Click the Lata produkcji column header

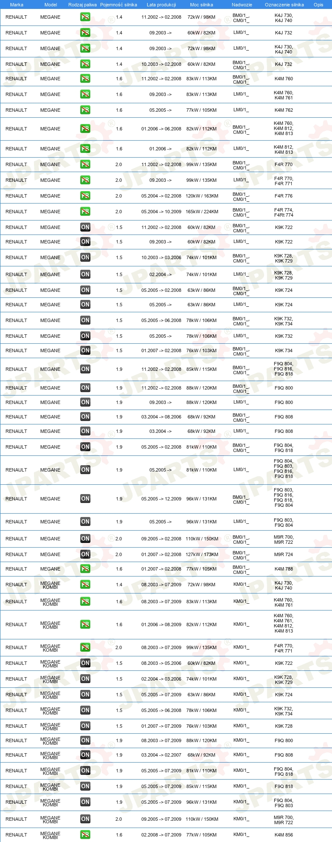pyautogui.click(x=161, y=5)
